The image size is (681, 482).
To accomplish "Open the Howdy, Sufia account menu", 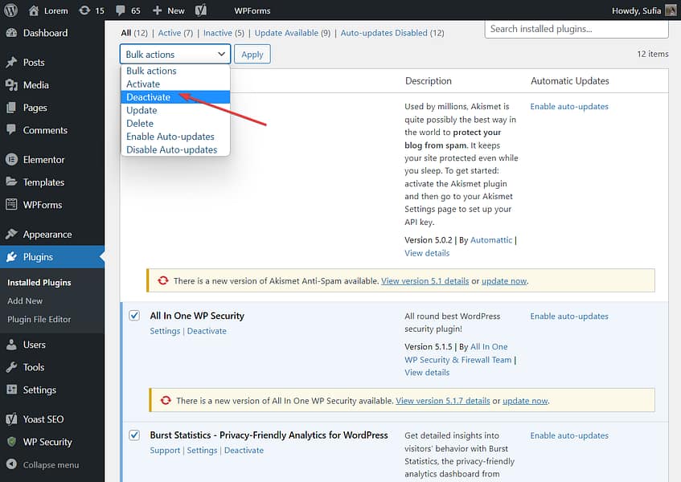I will [638, 10].
